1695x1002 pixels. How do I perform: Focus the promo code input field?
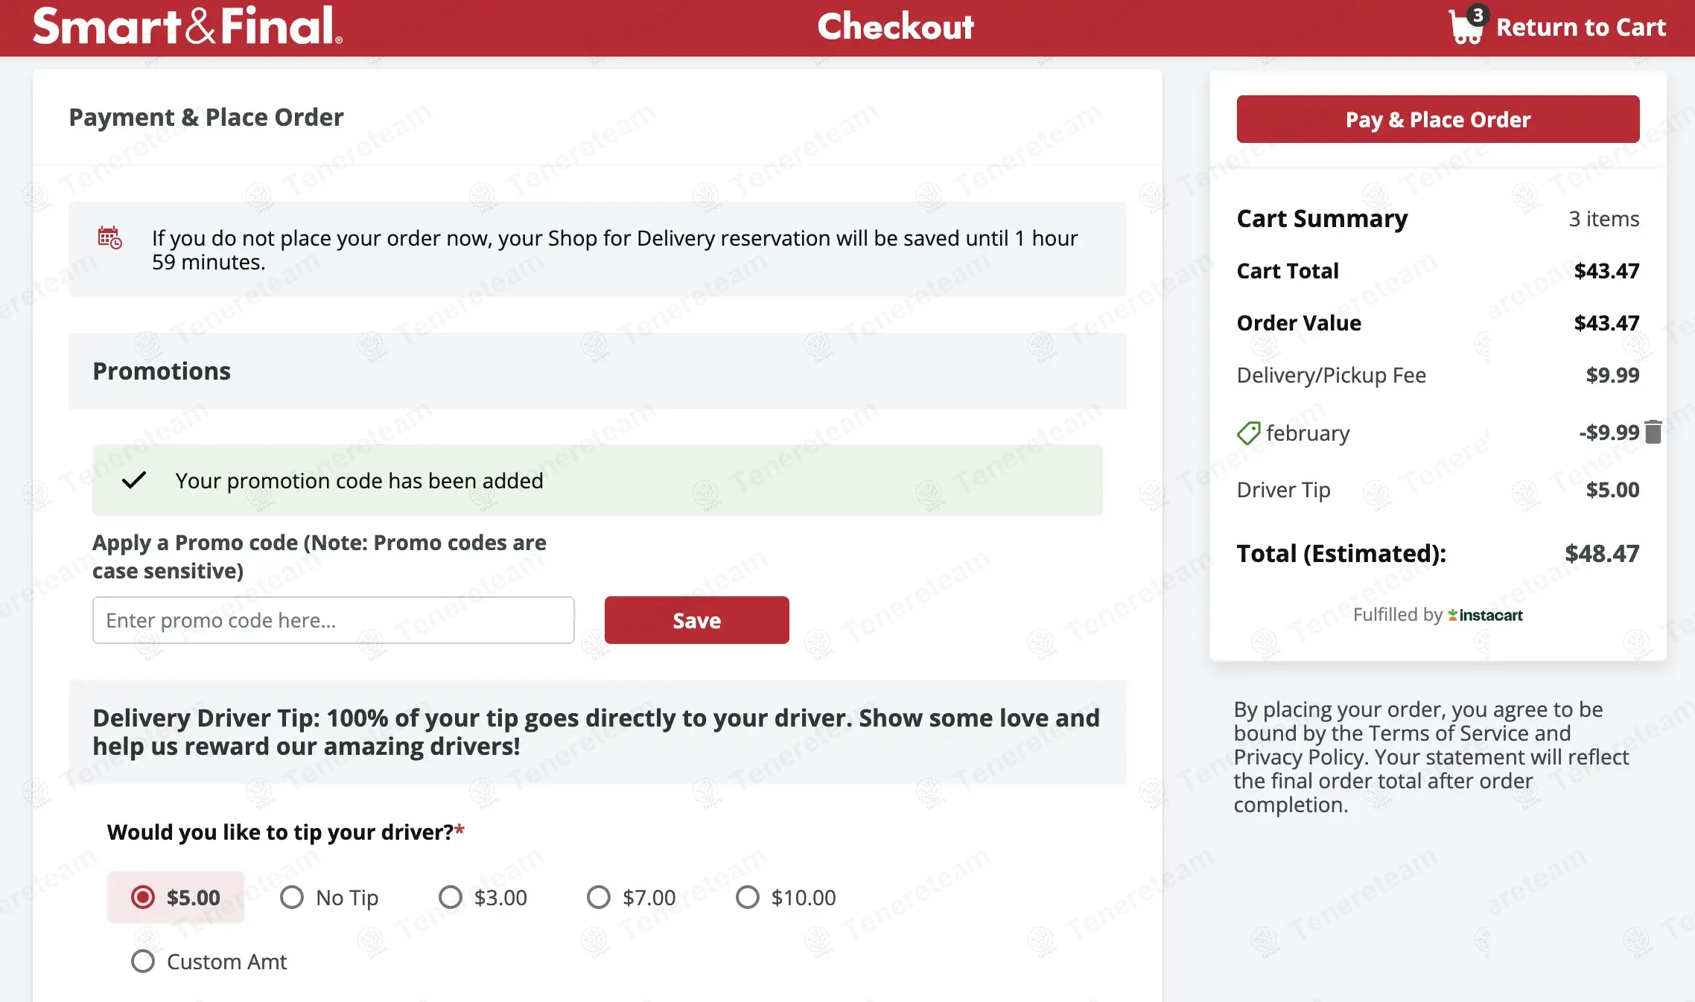(x=333, y=620)
